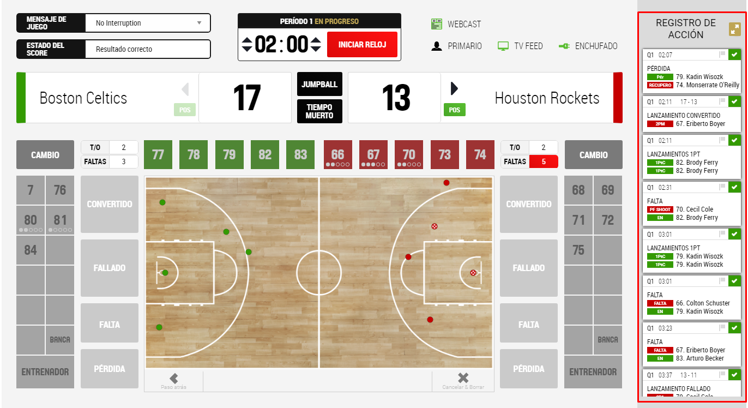Click Boston Celtics Cambio button

[x=45, y=155]
